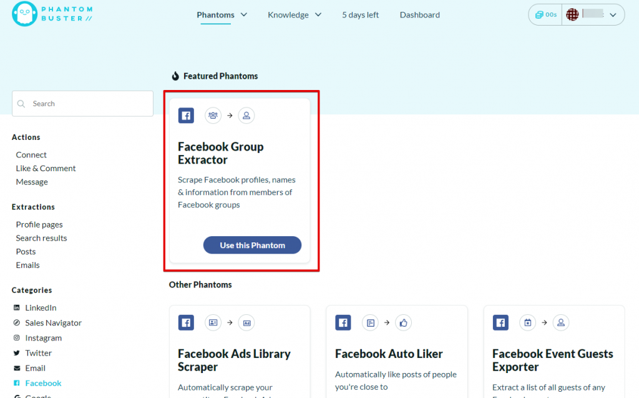
Task: Click the PhantomBuster ghost logo
Action: coord(24,14)
